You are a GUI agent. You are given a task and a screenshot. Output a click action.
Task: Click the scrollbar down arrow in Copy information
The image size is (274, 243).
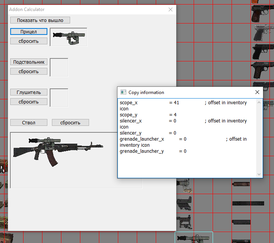click(259, 174)
